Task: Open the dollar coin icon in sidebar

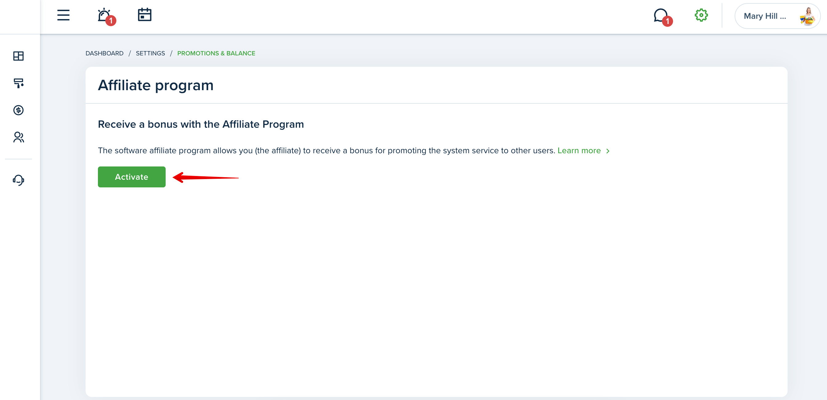Action: click(x=18, y=110)
